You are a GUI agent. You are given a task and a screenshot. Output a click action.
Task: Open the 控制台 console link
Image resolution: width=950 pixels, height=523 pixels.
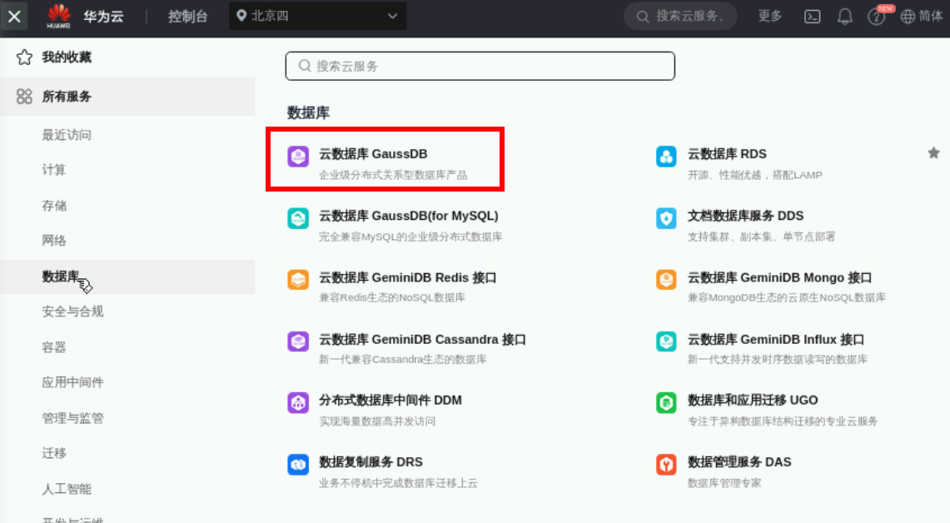point(188,17)
